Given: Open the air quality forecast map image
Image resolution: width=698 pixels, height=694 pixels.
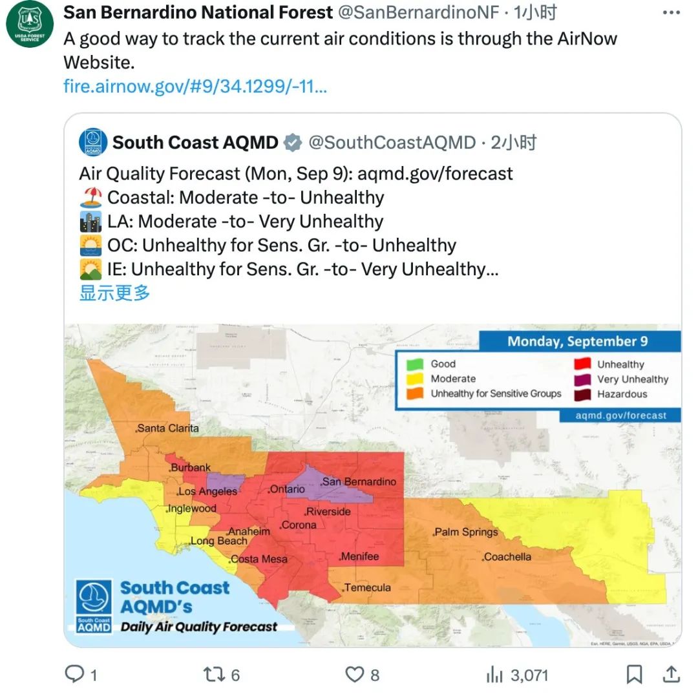Looking at the screenshot, I should [373, 485].
